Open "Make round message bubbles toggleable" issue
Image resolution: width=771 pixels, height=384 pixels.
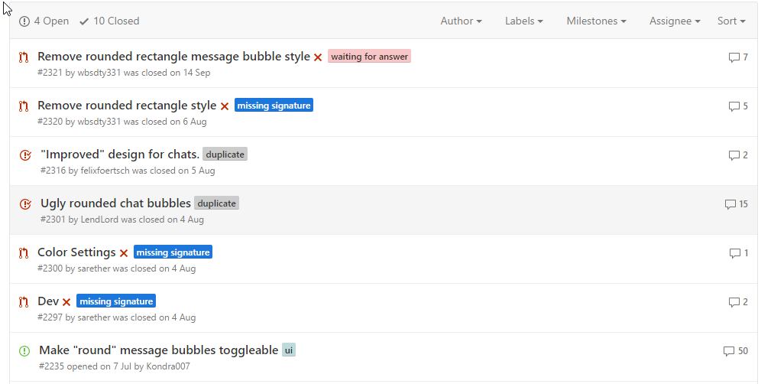[158, 350]
